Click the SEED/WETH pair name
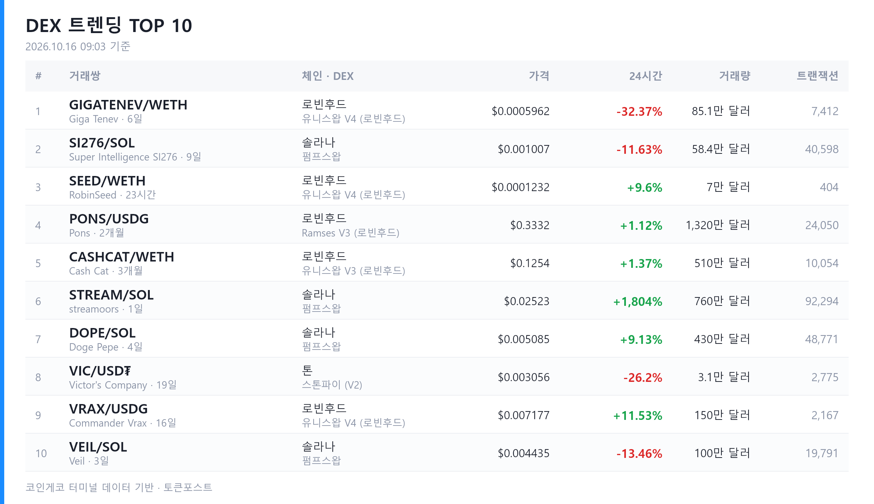The image size is (874, 504). 107,181
